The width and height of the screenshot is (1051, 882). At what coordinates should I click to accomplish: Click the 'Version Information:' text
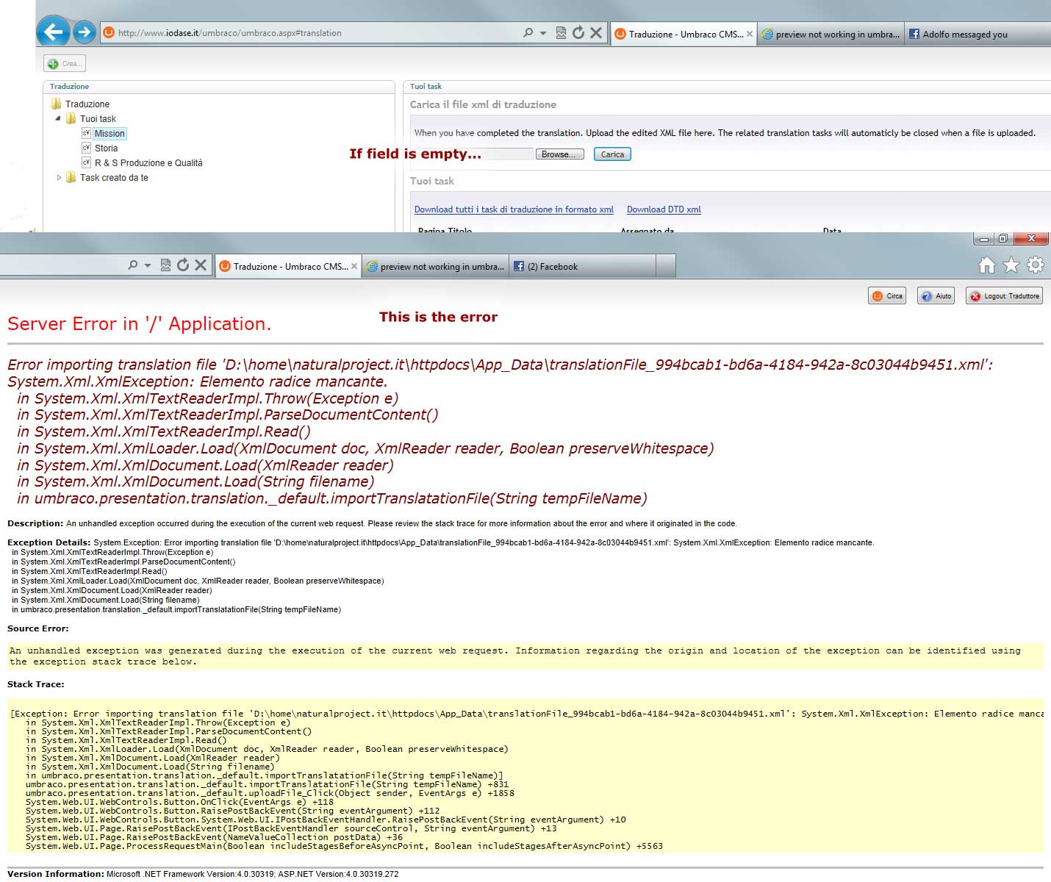tap(56, 874)
